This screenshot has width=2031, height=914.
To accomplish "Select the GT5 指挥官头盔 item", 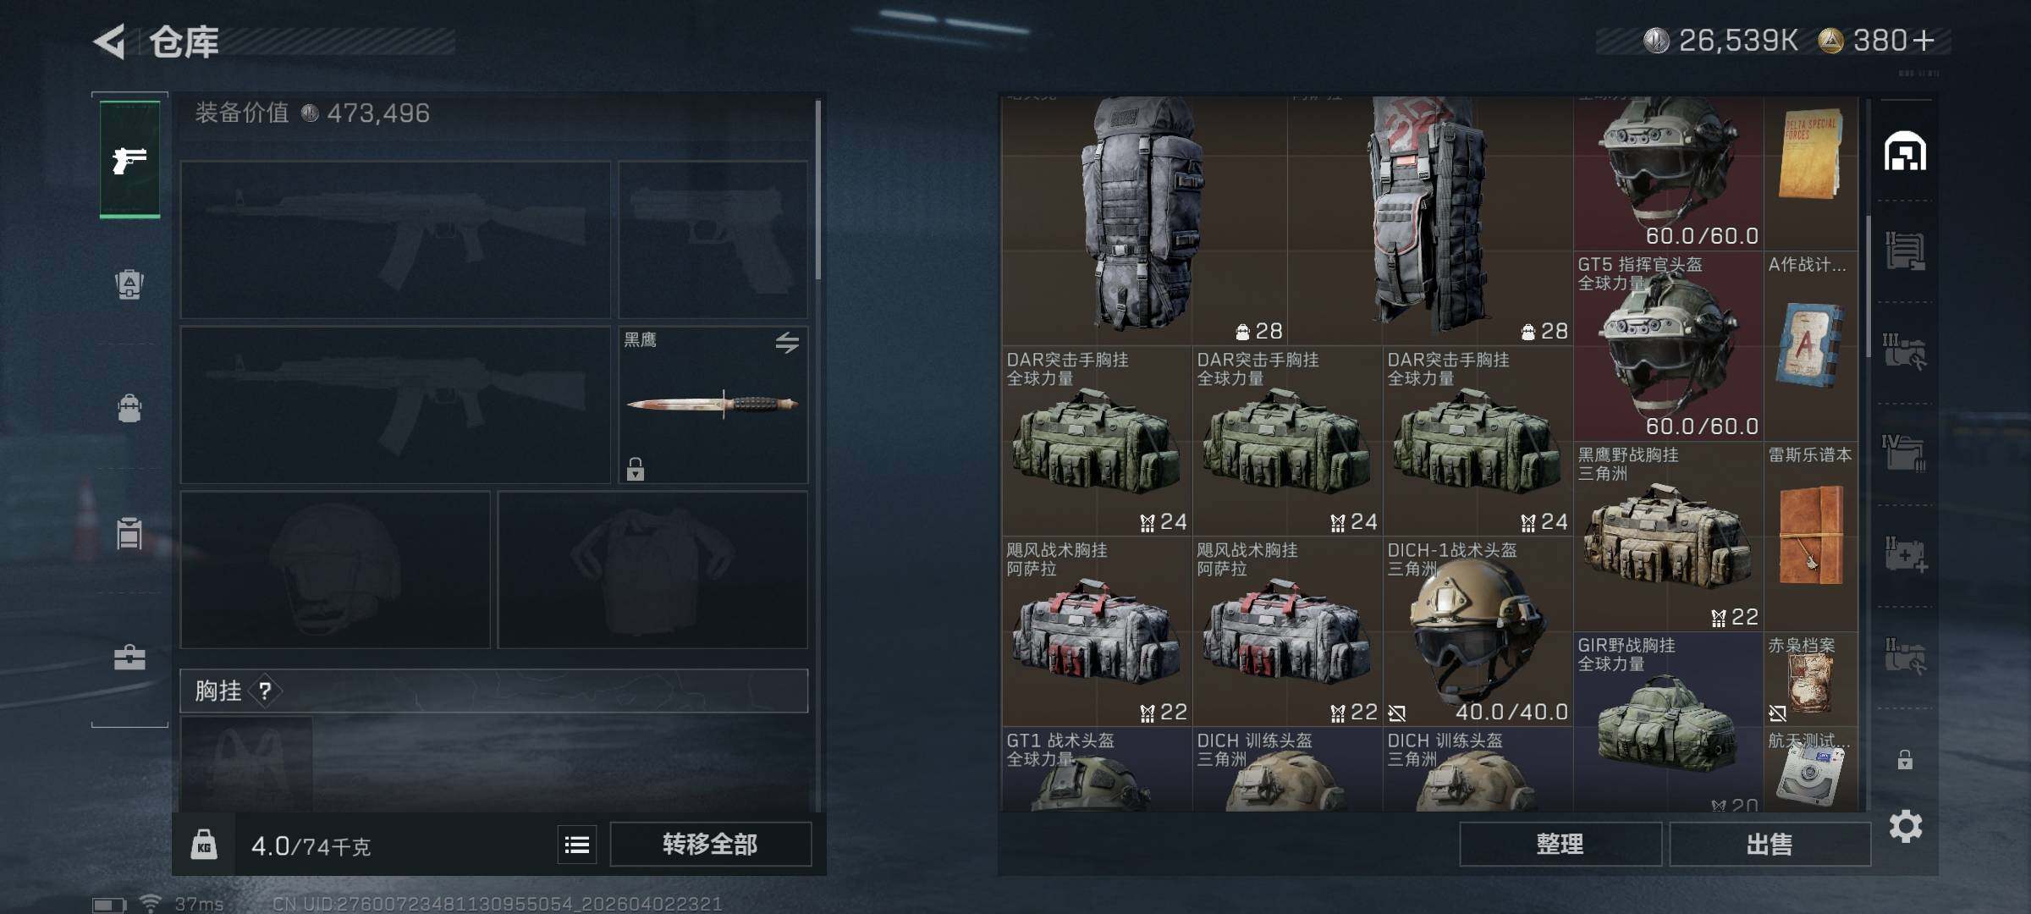I will pos(1667,345).
